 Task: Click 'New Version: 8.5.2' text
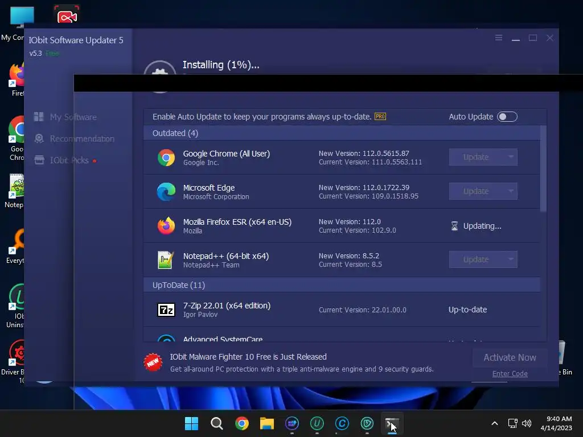[349, 255]
